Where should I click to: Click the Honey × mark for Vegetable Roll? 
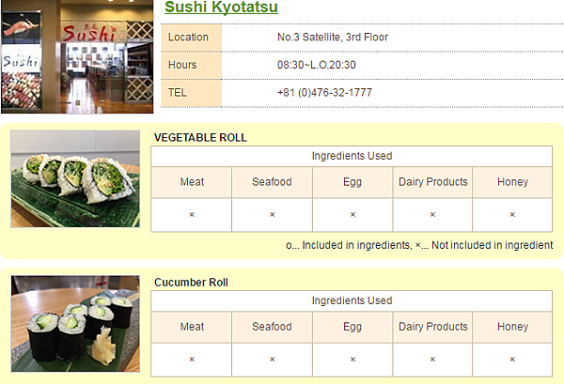point(512,215)
